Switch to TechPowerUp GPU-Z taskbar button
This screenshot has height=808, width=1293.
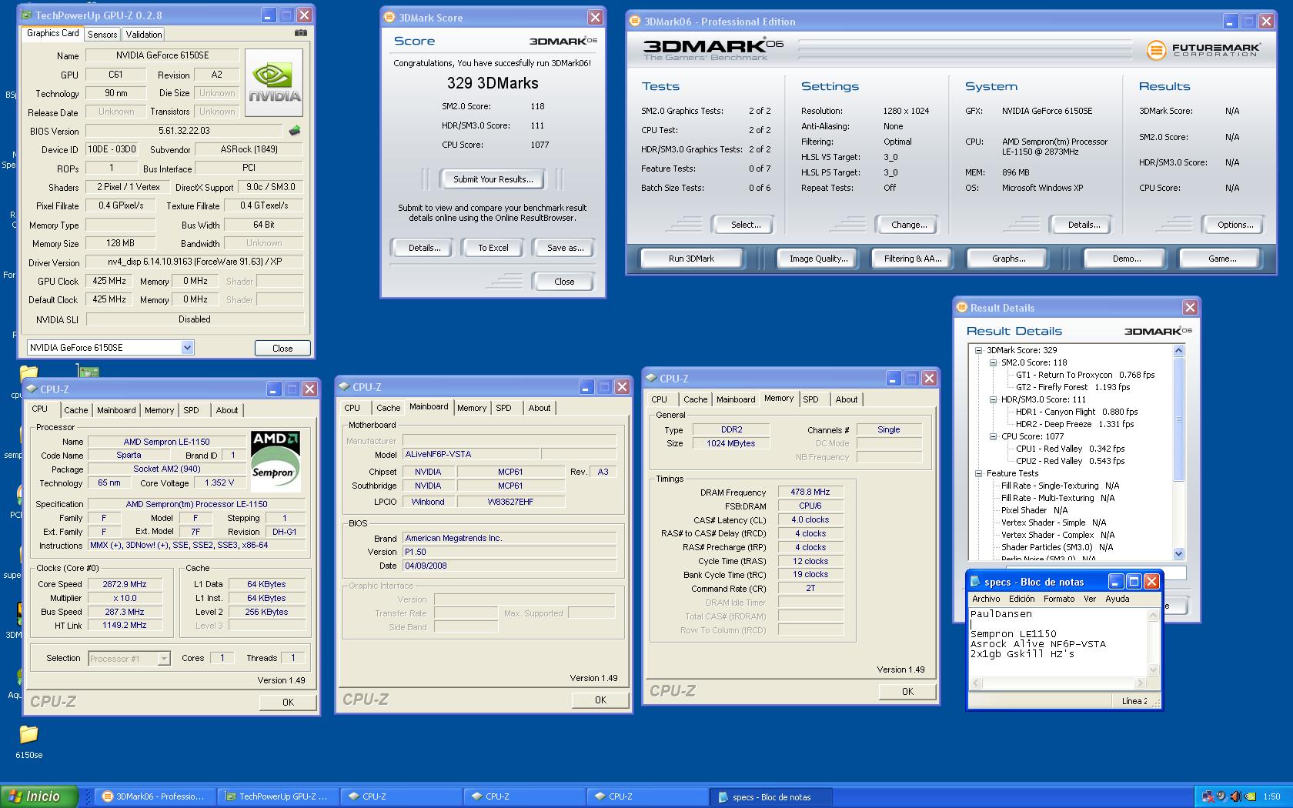click(x=278, y=796)
